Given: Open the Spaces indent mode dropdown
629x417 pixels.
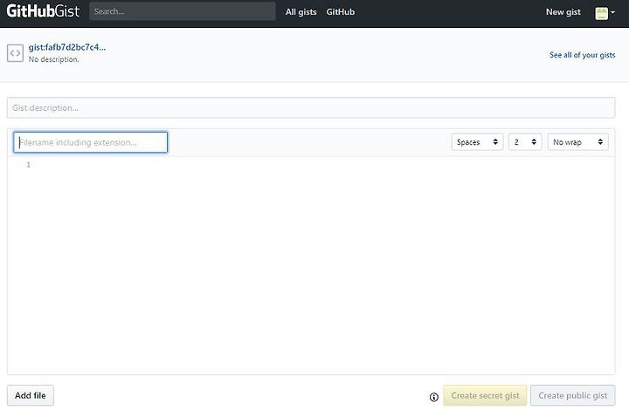Looking at the screenshot, I should (477, 142).
